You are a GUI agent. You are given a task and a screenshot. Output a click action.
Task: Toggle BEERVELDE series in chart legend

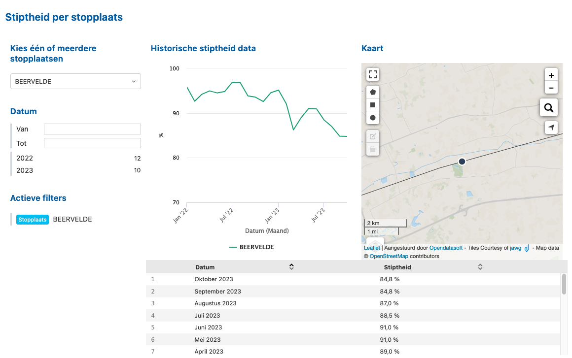click(x=251, y=247)
